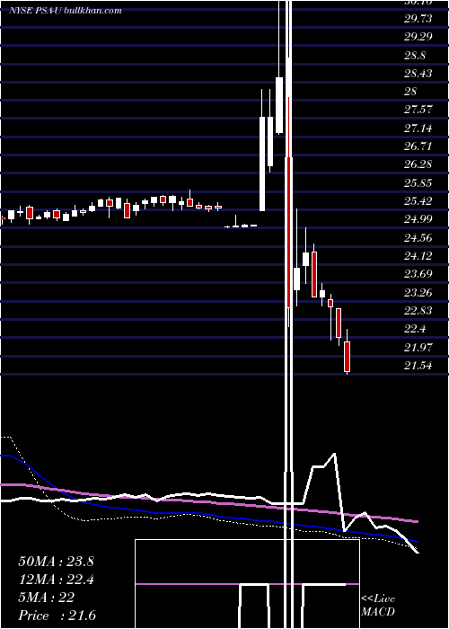Viewport: 449px width, 629px height.
Task: Click the 26.71 price axis label
Action: click(x=418, y=146)
